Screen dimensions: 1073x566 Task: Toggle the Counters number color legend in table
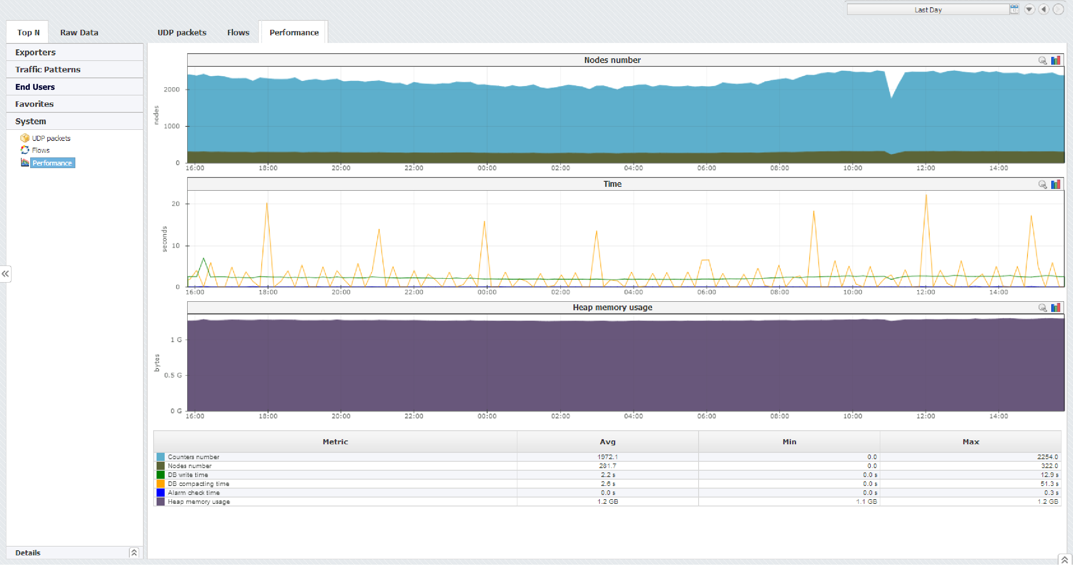pyautogui.click(x=161, y=457)
